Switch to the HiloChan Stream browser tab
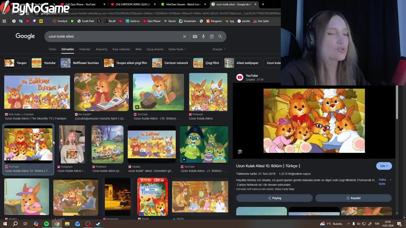 pos(183,4)
